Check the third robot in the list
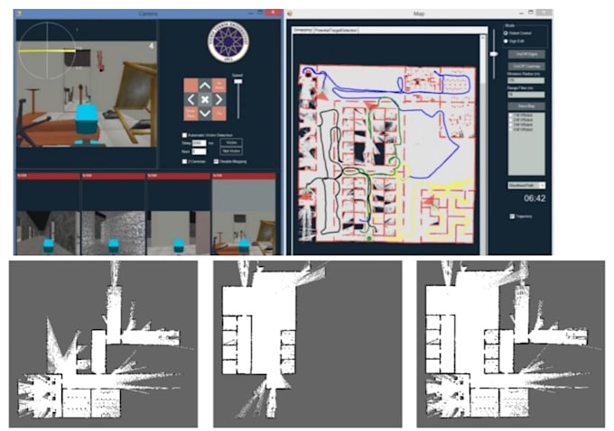Image resolution: width=614 pixels, height=431 pixels. coord(511,124)
